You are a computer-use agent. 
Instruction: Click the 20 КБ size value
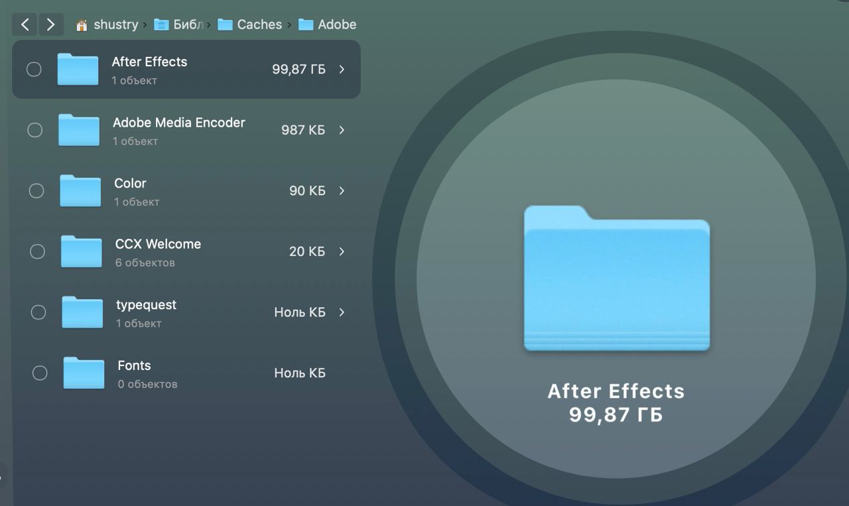coord(307,251)
